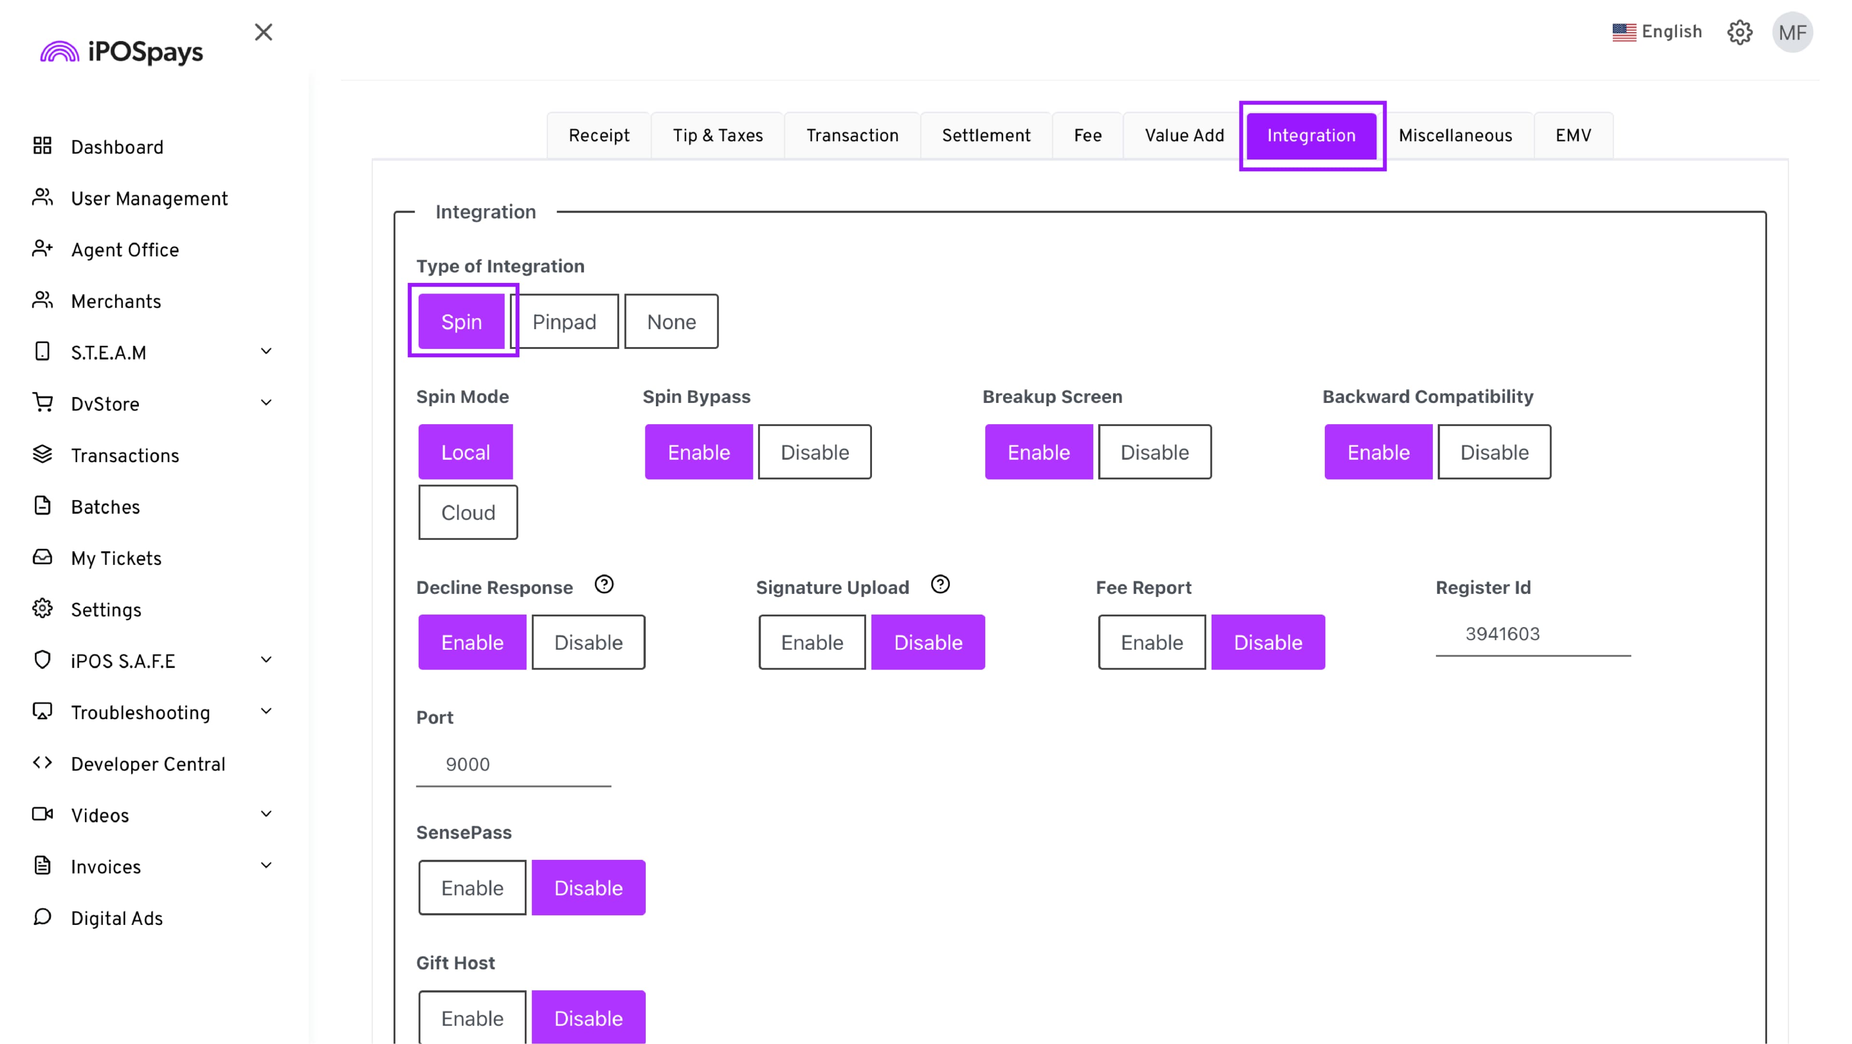Click the Signature Upload help icon
The width and height of the screenshot is (1852, 1044).
940,585
